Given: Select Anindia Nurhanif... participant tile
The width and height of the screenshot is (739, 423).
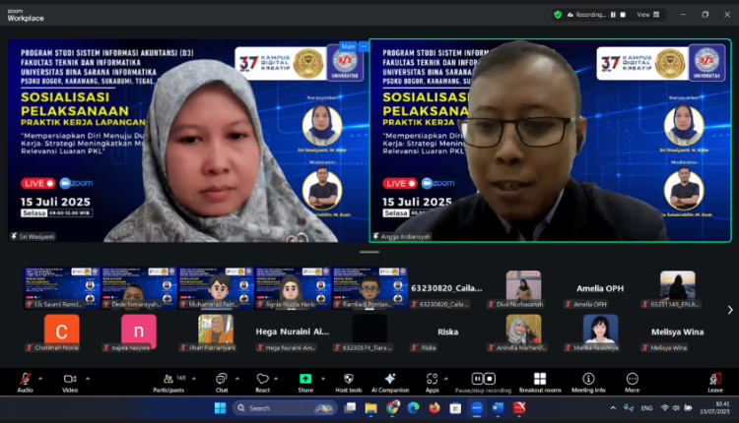Looking at the screenshot, I should click(523, 332).
